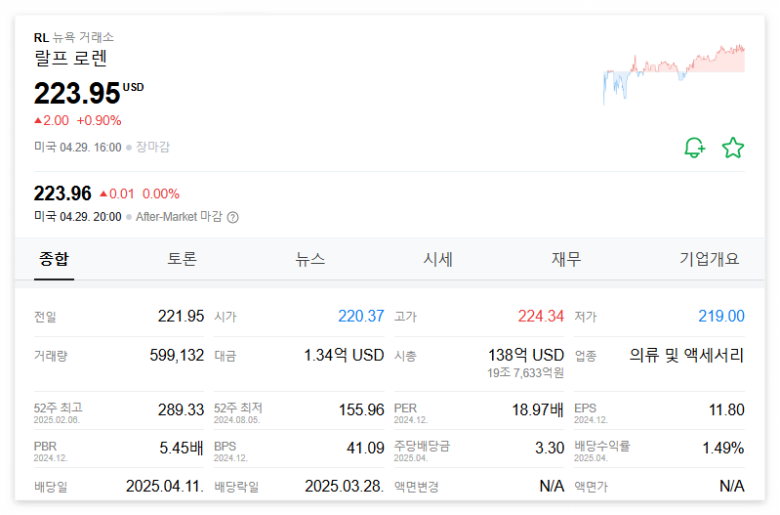Click the 19조 7,633억원 market cap text
Viewport: 780px width, 515px height.
[526, 373]
